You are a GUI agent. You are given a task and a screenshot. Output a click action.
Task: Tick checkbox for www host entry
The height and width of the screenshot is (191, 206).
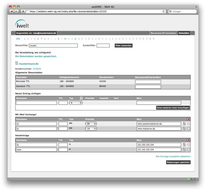click(x=189, y=150)
